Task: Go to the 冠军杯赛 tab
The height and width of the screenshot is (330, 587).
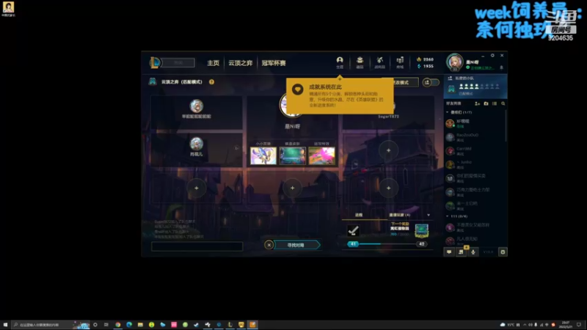Action: click(x=274, y=63)
